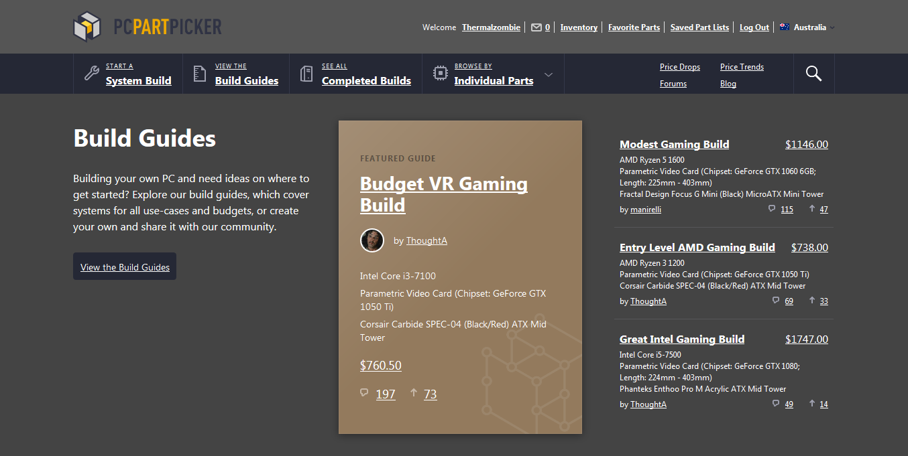Open the Individual Parts nav item
The width and height of the screenshot is (908, 456).
494,80
